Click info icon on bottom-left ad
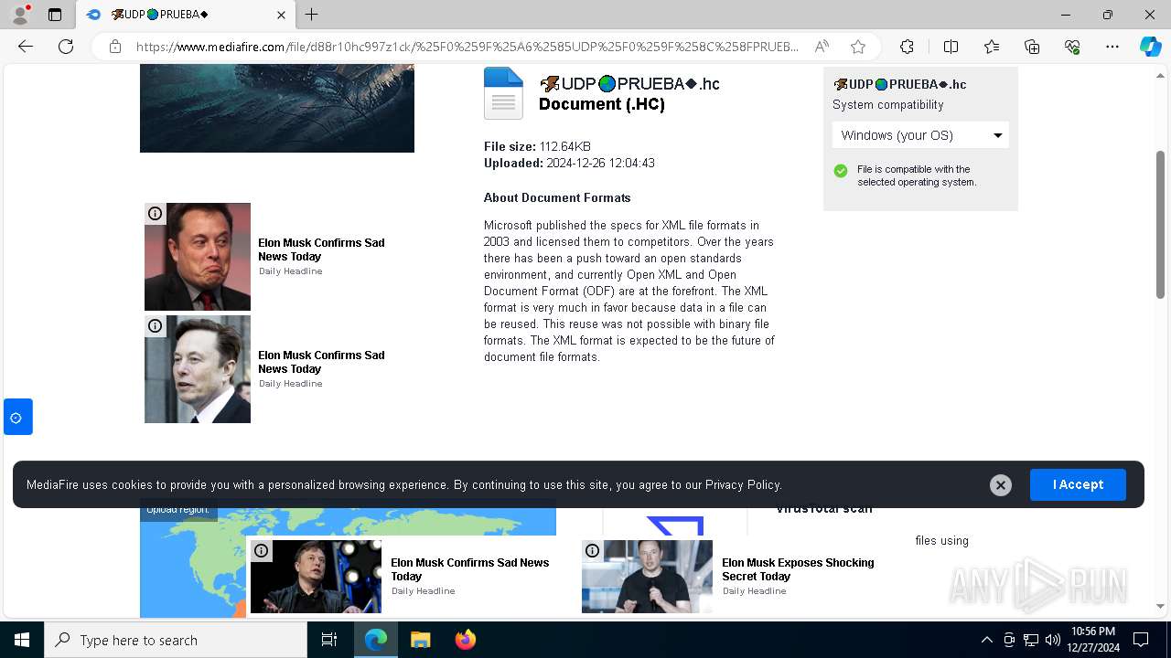This screenshot has width=1171, height=658. click(262, 550)
